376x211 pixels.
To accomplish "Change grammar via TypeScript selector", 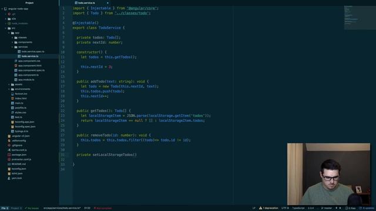I will [x=298, y=208].
